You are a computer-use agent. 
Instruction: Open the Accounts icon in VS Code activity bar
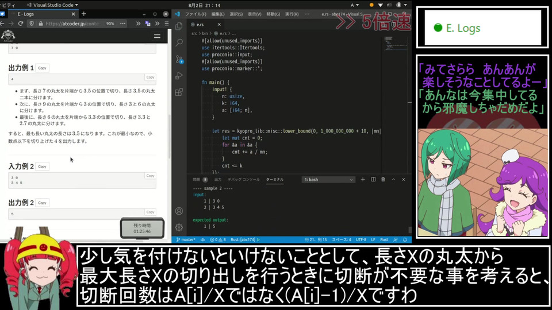(179, 211)
